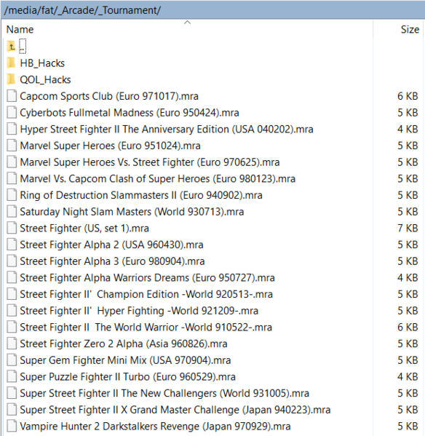The height and width of the screenshot is (436, 425).
Task: Click the Street Fighter Zero 2 Alpha file icon
Action: [12, 344]
